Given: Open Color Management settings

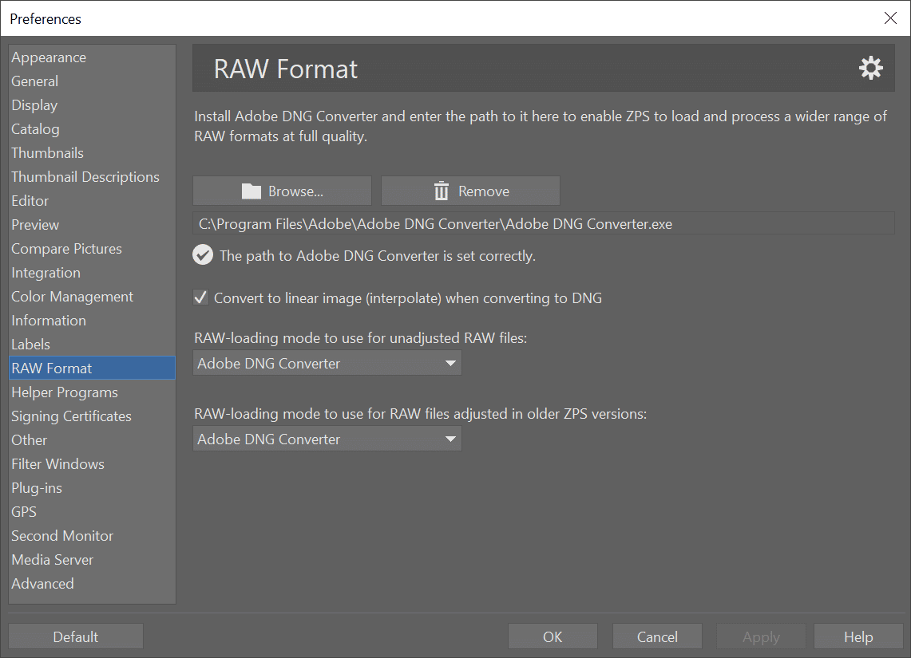Looking at the screenshot, I should [92, 297].
